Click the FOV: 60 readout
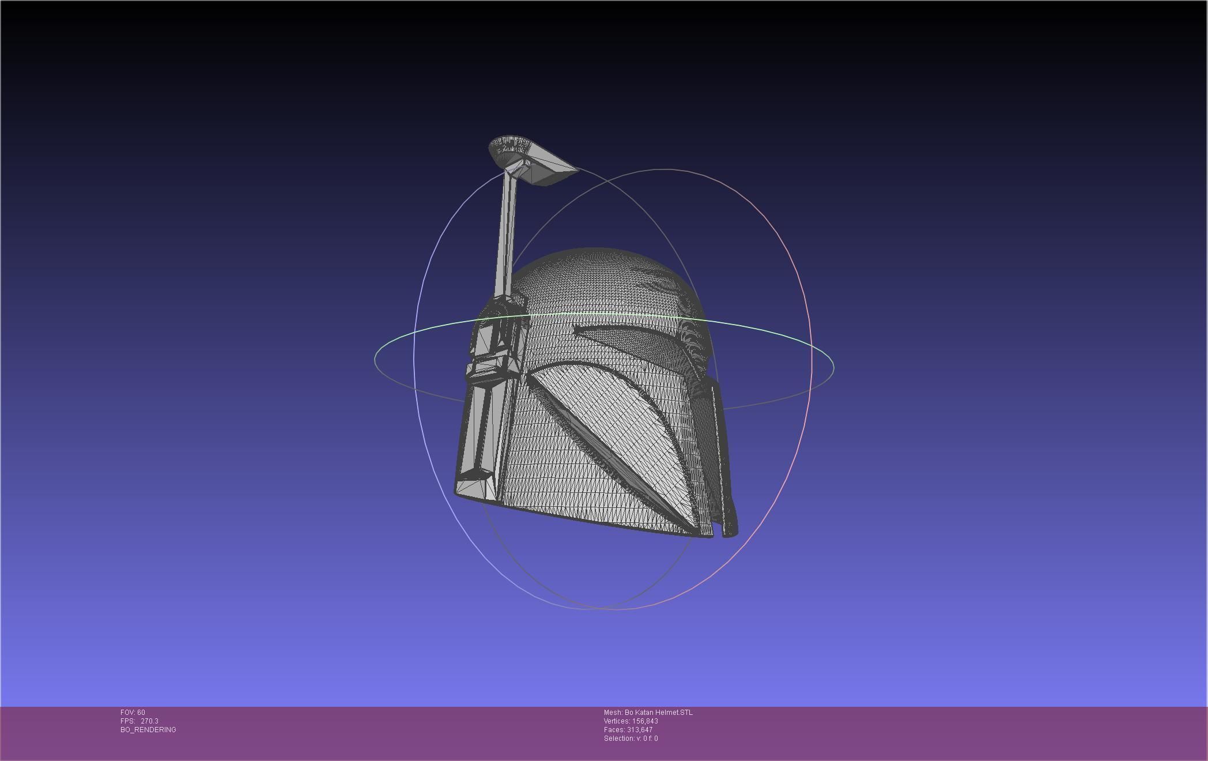Viewport: 1208px width, 761px height. [x=133, y=713]
